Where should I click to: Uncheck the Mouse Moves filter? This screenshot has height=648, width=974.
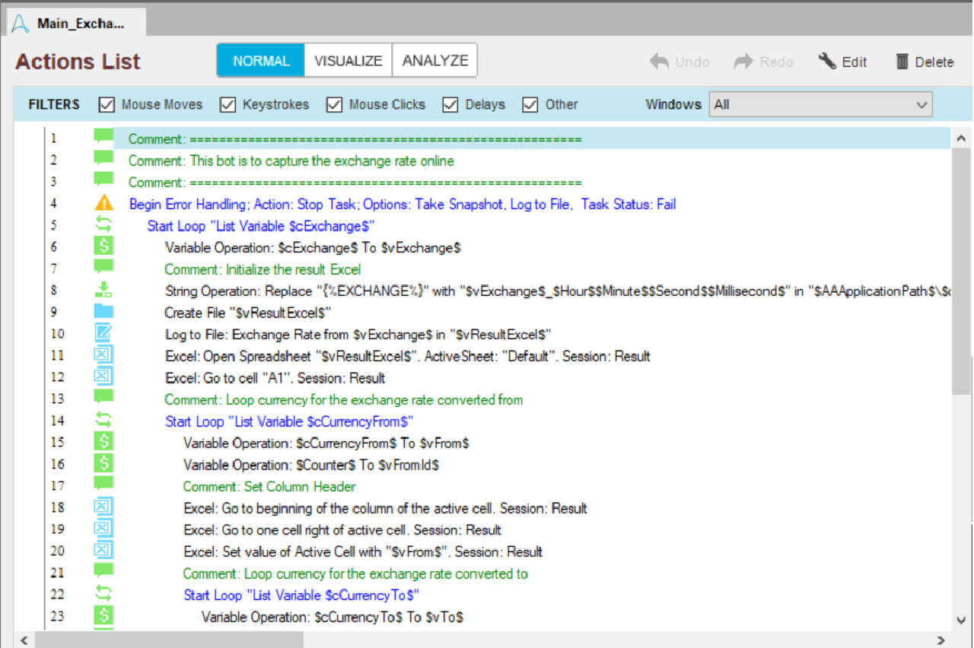pos(107,105)
